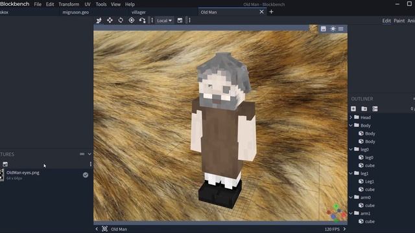This screenshot has height=233, width=415.
Task: Collapse the Textures panel
Action: coord(89,154)
